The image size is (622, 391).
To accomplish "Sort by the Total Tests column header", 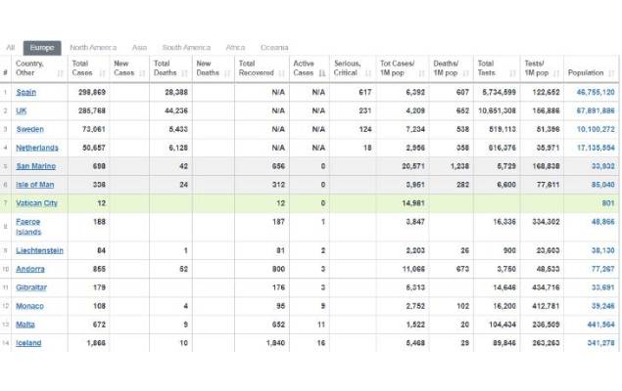I will [487, 68].
